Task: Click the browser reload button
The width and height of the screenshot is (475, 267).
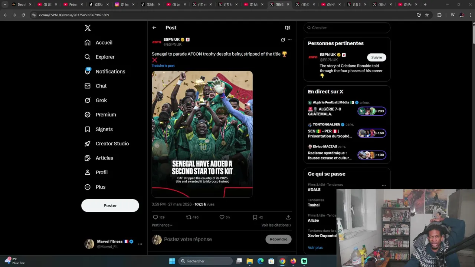Action: coord(23,15)
